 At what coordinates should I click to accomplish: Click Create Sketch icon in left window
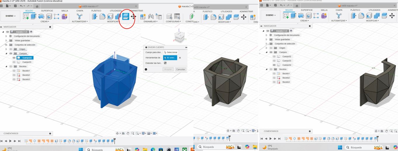[26, 17]
